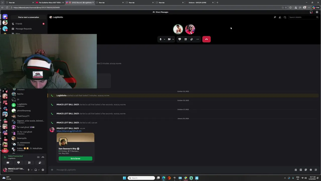Toggle camera in voice panel
The width and height of the screenshot is (321, 181).
tap(8, 163)
